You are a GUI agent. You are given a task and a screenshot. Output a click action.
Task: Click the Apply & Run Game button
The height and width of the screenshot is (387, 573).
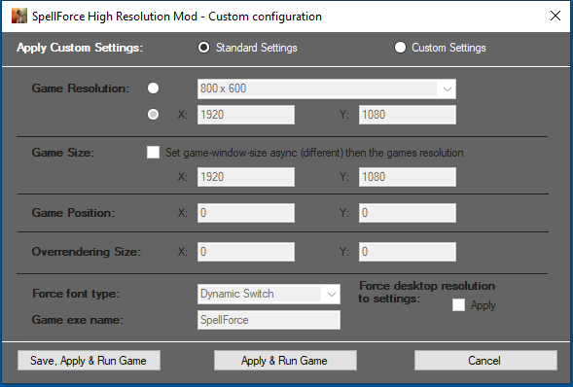coord(285,361)
